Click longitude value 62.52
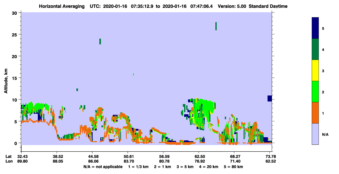339x174 pixels. [x=270, y=161]
